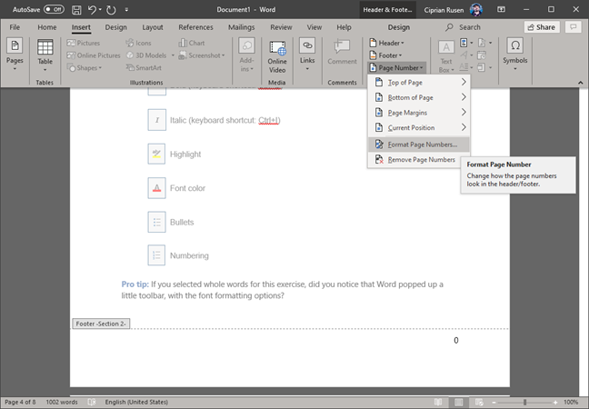
Task: Expand Top of Page submenu
Action: click(x=419, y=82)
